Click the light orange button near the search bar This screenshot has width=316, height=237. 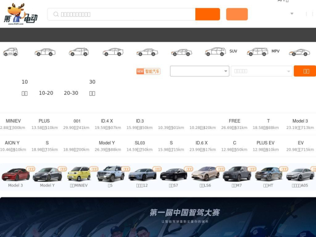(x=237, y=14)
